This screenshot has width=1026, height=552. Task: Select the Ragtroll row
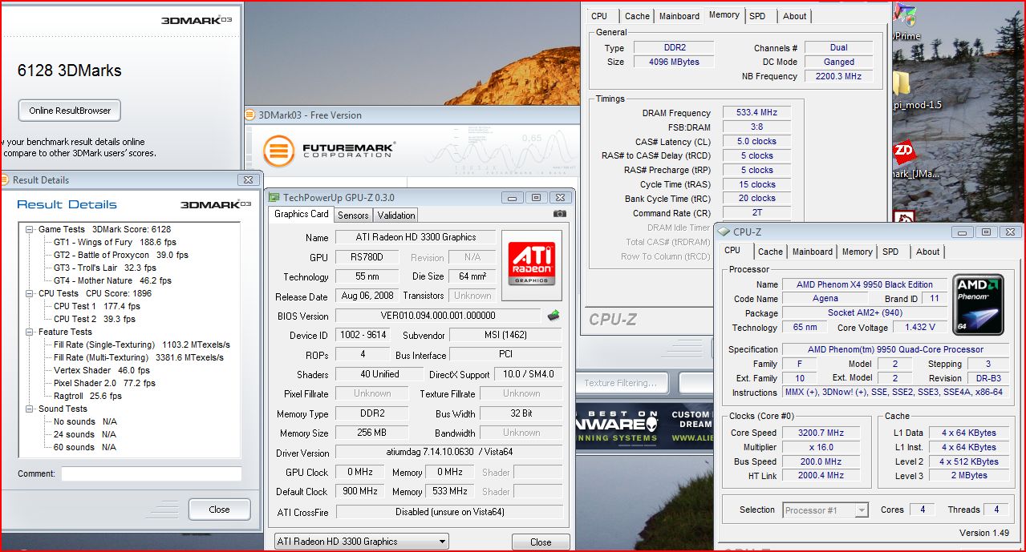pos(87,396)
